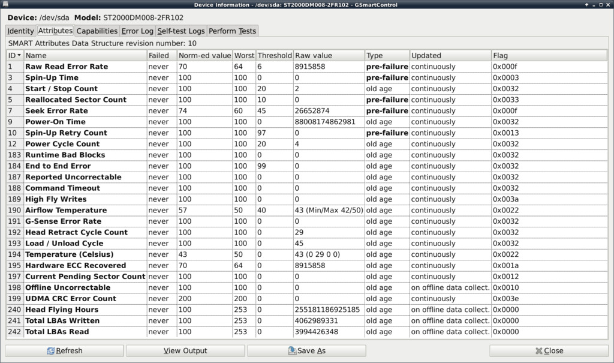614x363 pixels.
Task: Click the Close X icon button
Action: [x=538, y=351]
